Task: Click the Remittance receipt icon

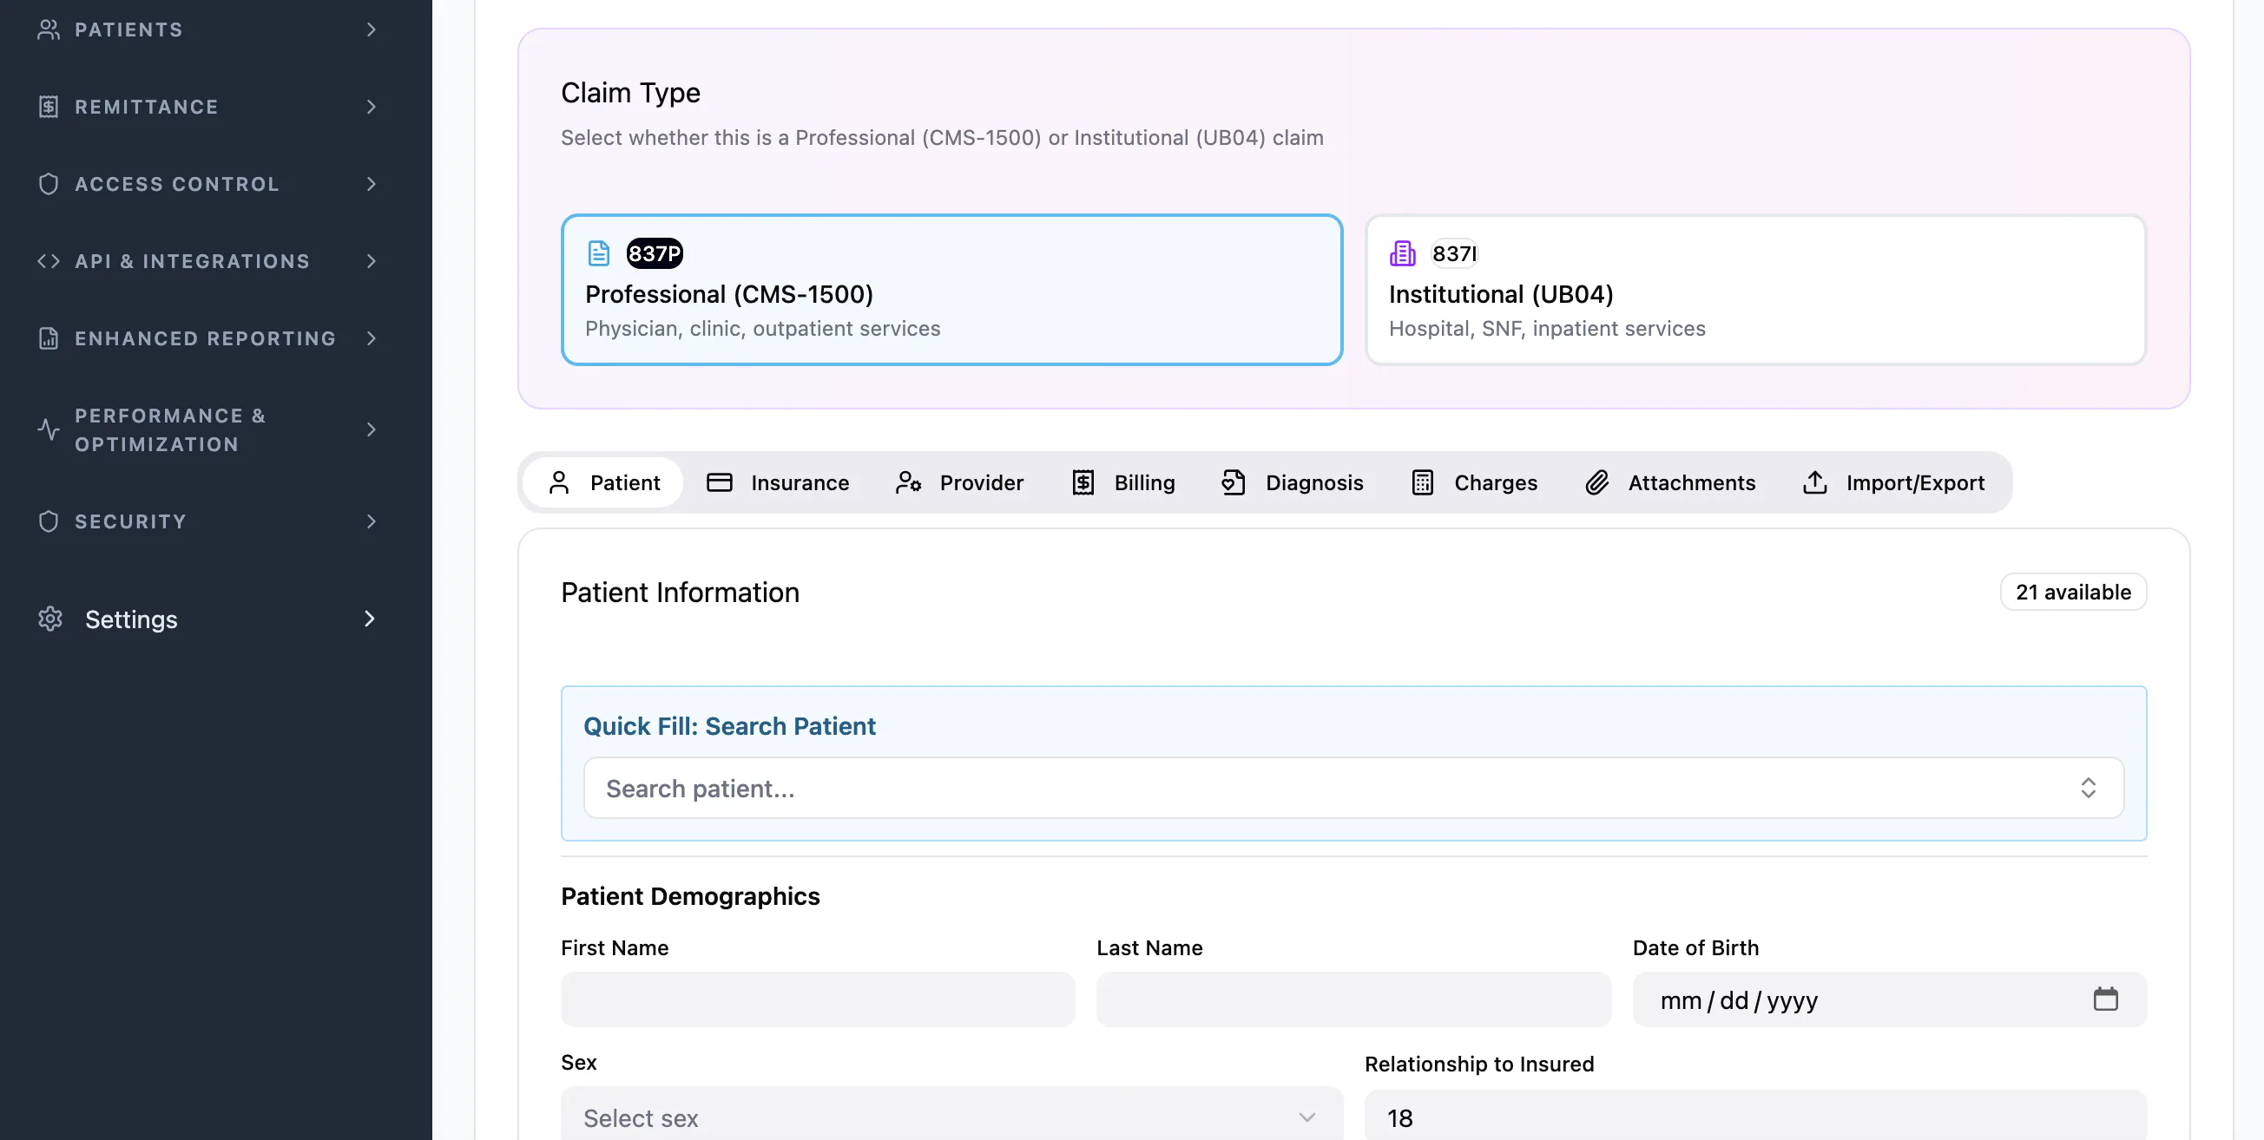Action: coord(49,108)
